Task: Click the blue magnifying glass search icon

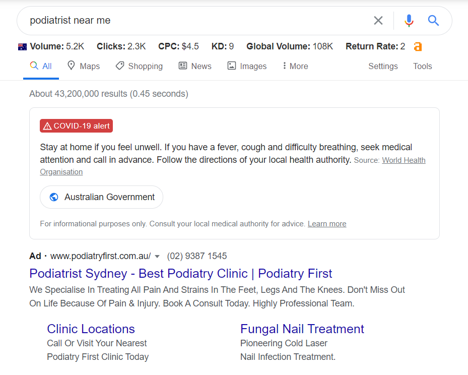Action: pos(433,21)
